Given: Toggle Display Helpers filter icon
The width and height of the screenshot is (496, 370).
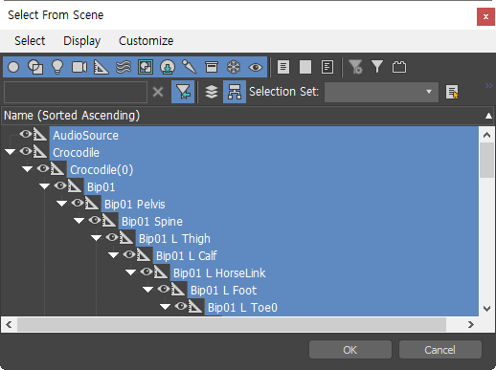Looking at the screenshot, I should coord(101,67).
